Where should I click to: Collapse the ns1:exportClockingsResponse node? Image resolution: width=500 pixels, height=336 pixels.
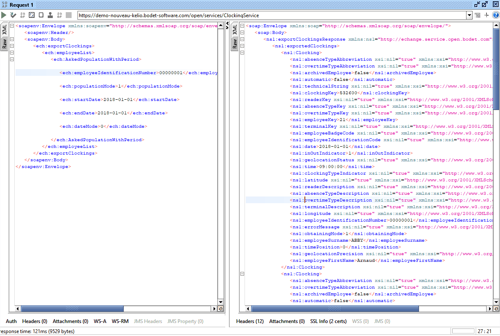[x=242, y=39]
